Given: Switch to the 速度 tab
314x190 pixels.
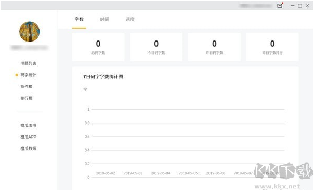Looking at the screenshot, I should [130, 19].
